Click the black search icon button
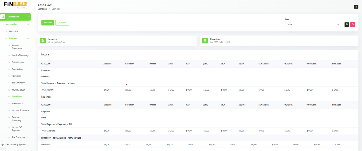The width and height of the screenshot is (362, 151). point(347,24)
